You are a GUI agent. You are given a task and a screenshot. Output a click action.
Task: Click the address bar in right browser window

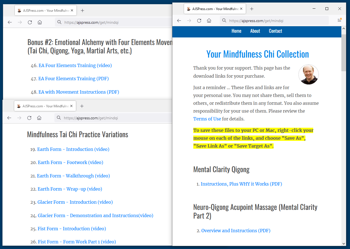pos(276,21)
